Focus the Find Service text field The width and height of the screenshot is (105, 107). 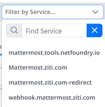(54, 30)
